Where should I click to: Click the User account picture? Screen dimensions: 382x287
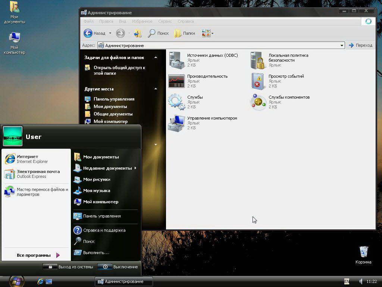(13, 136)
